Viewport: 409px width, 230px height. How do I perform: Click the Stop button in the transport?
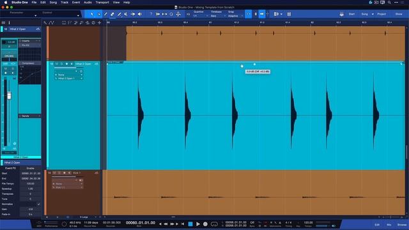(190, 224)
